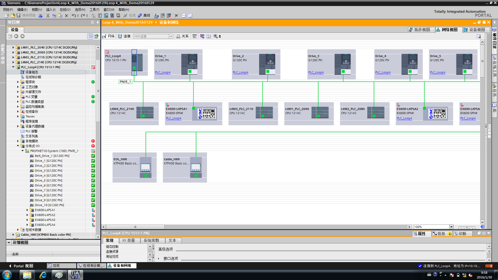The width and height of the screenshot is (498, 280).
Task: Open the 在线(O) menu
Action: click(x=65, y=9)
